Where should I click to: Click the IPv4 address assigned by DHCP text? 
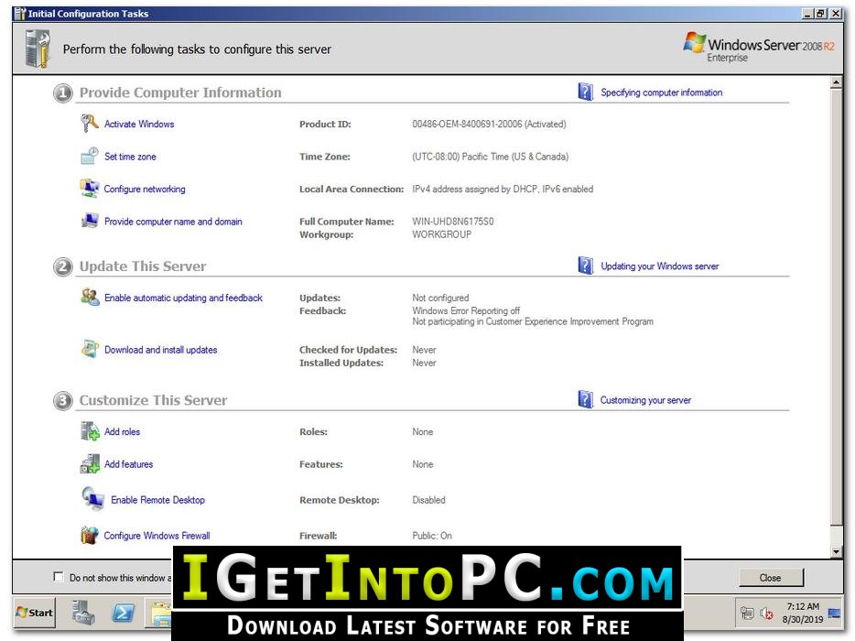click(503, 189)
